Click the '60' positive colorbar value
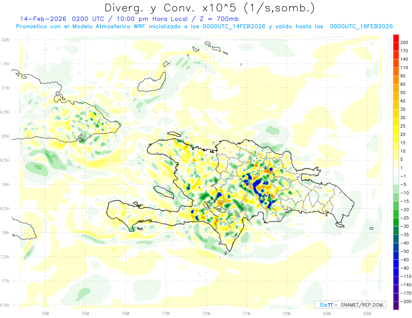 403,84
